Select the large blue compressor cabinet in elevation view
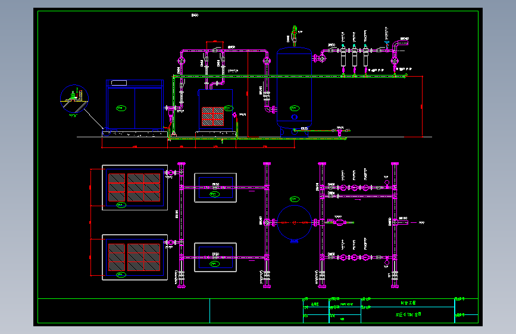This screenshot has height=334, width=516. click(x=135, y=104)
